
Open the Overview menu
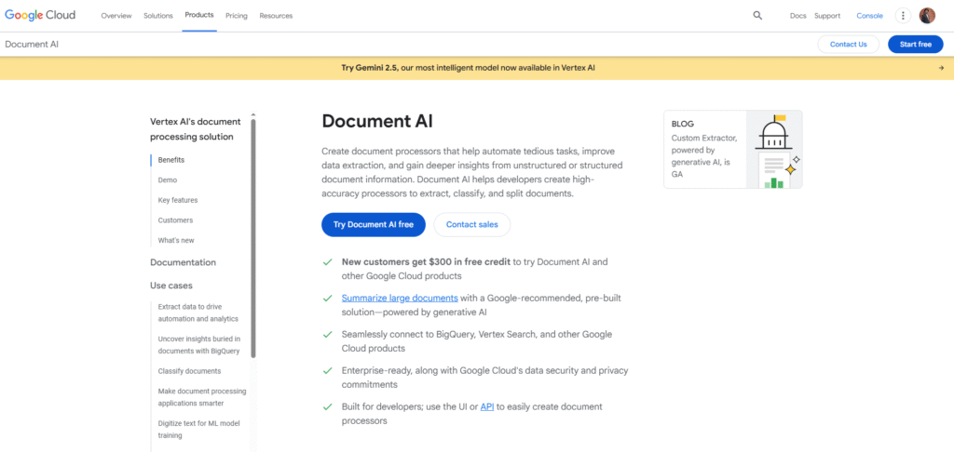(x=116, y=16)
